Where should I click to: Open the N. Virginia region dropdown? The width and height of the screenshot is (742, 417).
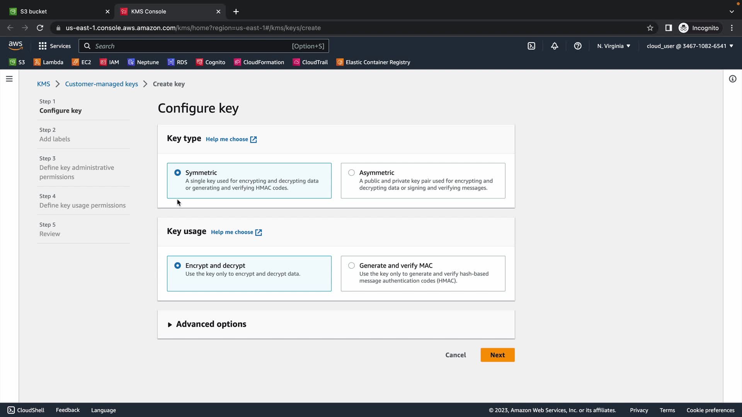[x=613, y=46]
